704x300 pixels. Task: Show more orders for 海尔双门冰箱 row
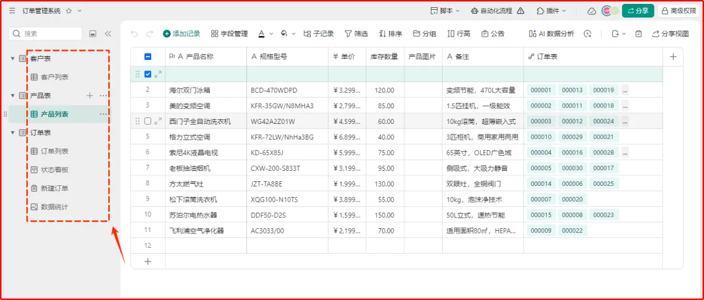tap(625, 90)
